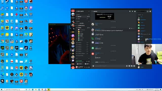Open the emoji picker in message bar
162x91 pixels.
[134, 66]
